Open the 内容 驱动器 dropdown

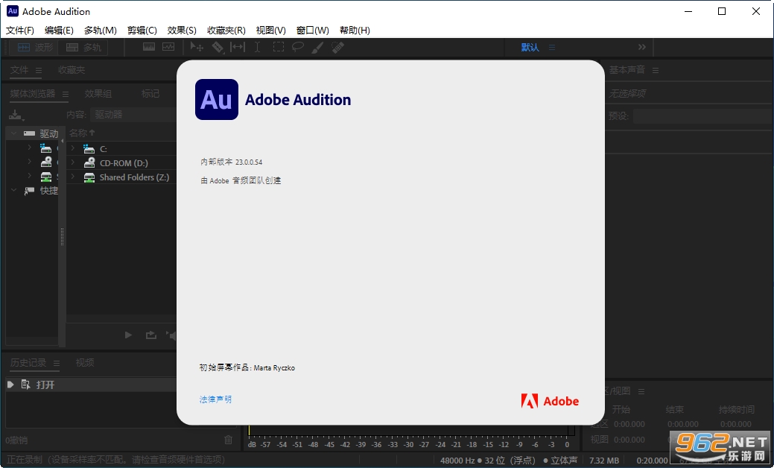[133, 115]
